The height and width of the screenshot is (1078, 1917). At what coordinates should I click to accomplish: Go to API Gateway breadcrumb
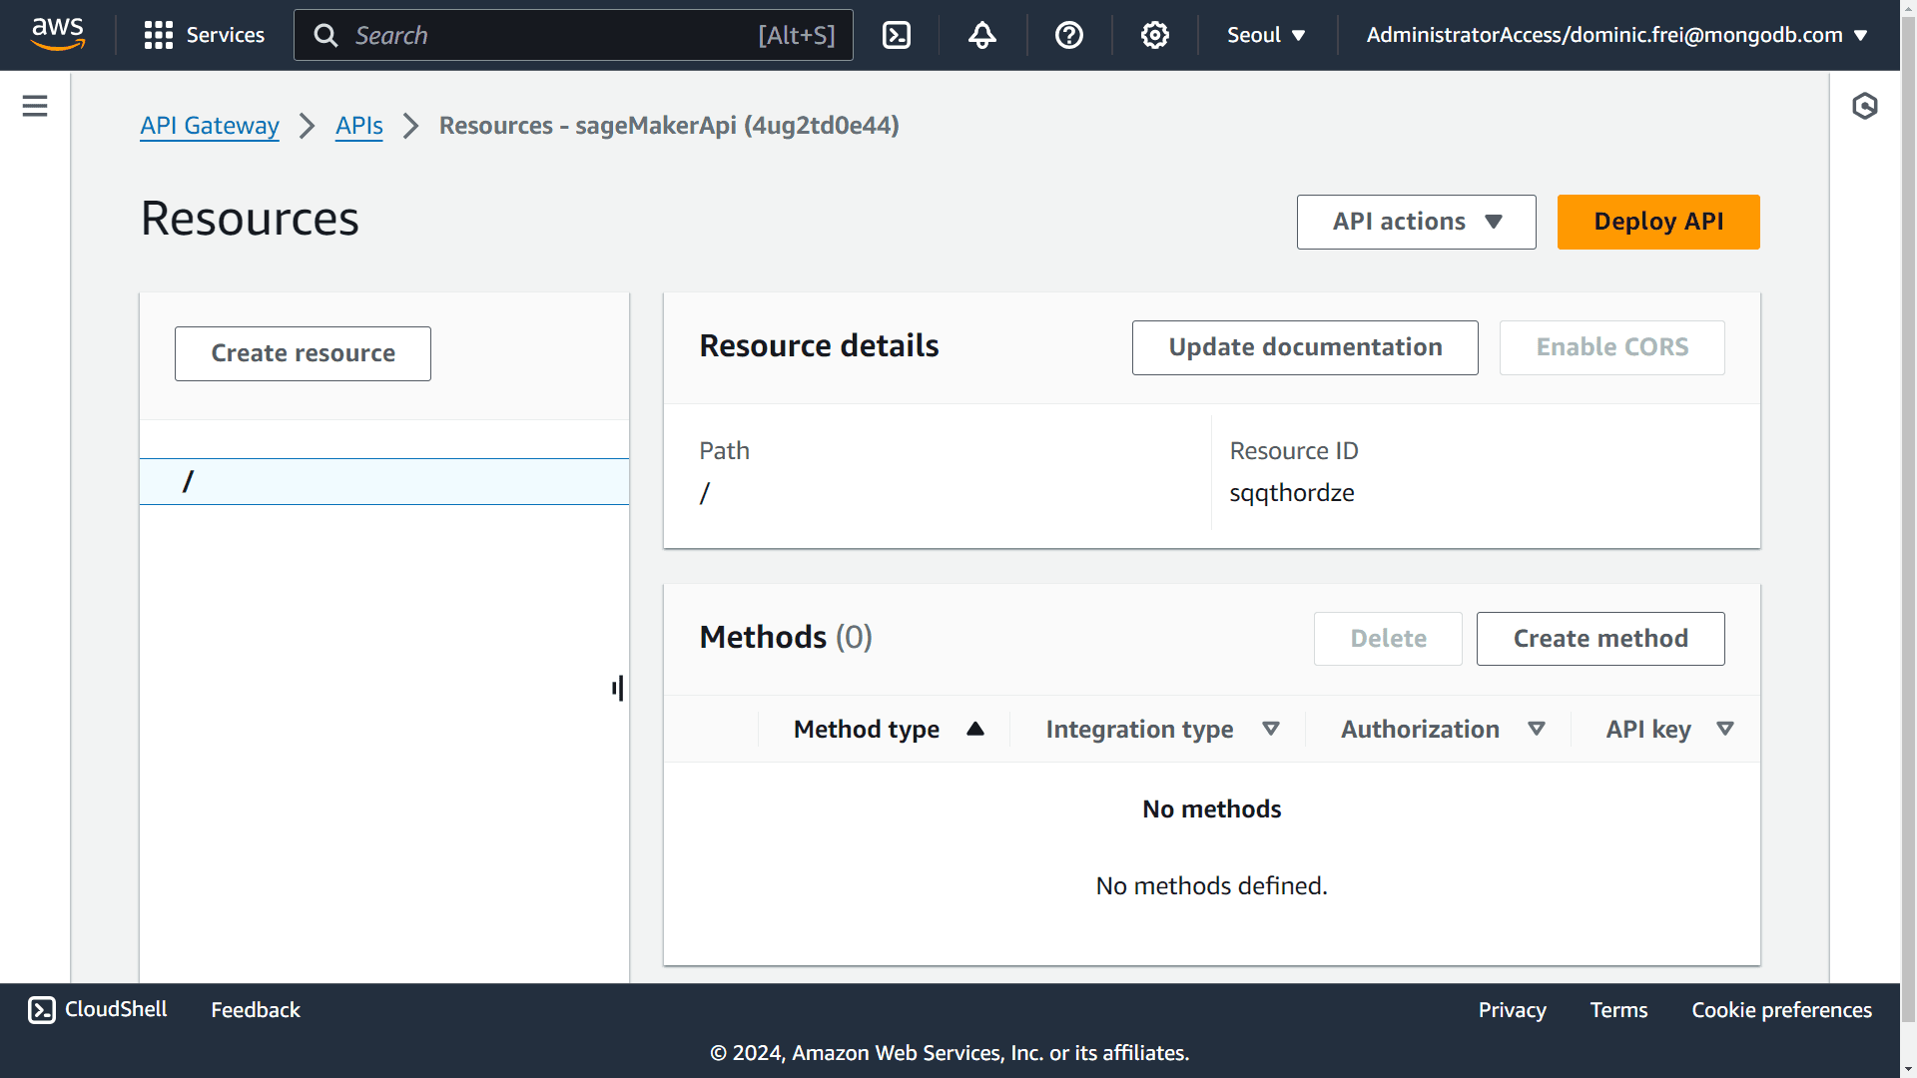tap(209, 126)
